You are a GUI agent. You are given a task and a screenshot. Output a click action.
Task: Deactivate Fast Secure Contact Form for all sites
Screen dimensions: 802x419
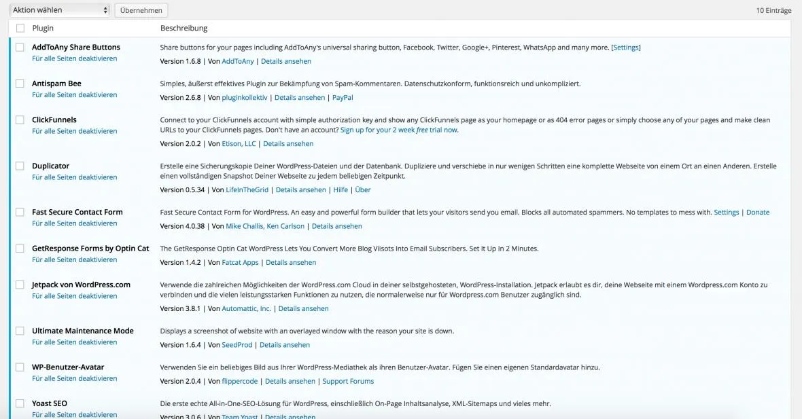coord(75,223)
